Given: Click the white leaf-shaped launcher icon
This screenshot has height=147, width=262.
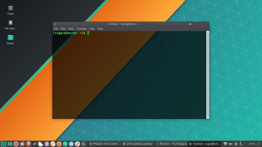Looking at the screenshot, I should tap(40, 144).
